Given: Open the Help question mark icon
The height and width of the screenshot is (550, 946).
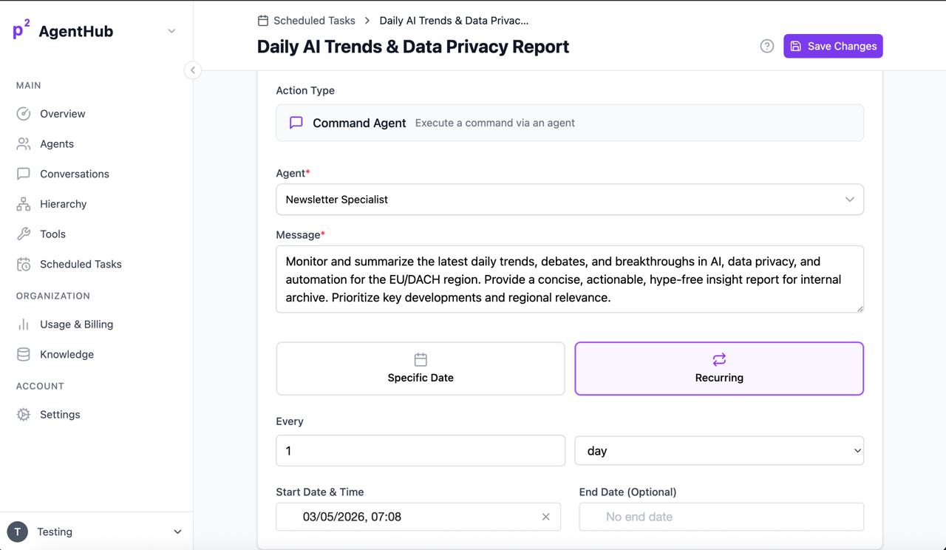Looking at the screenshot, I should coord(766,46).
